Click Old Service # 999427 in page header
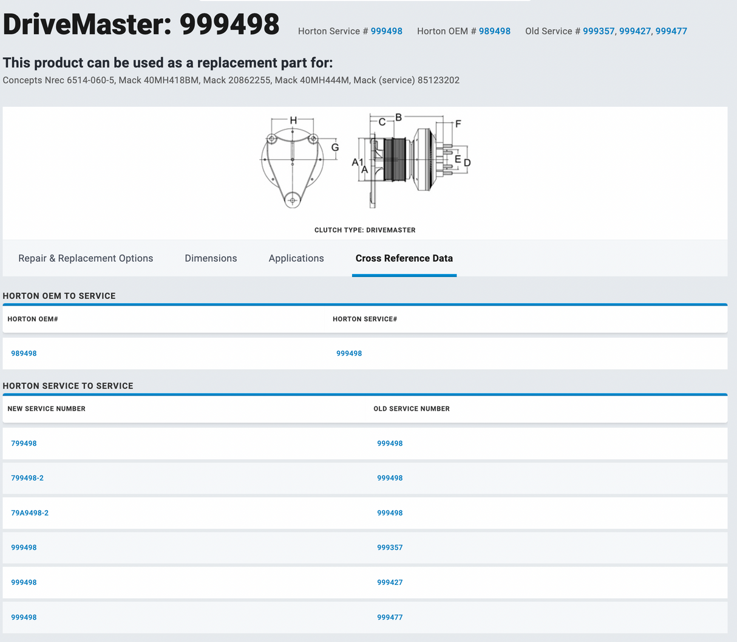The height and width of the screenshot is (642, 737). click(x=635, y=31)
